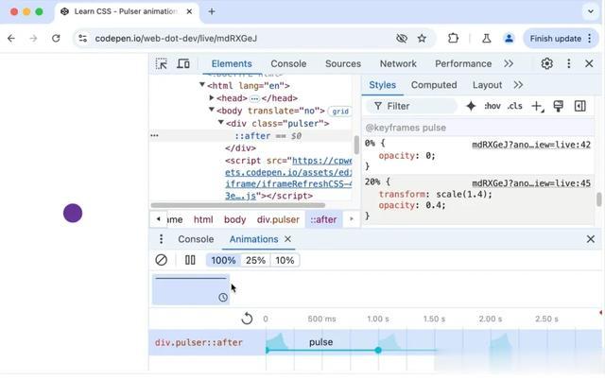
Task: Open Chrome Labs flask icon
Action: 487,38
